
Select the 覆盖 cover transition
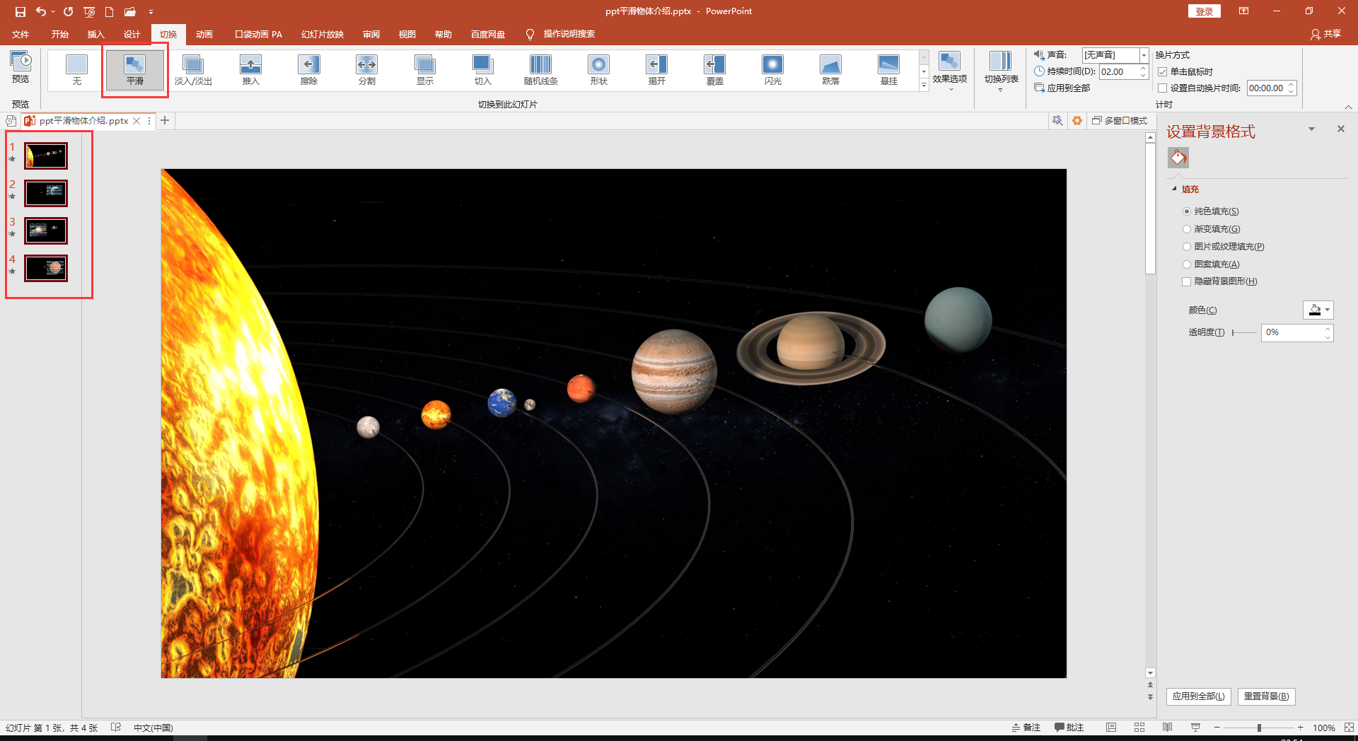(715, 70)
